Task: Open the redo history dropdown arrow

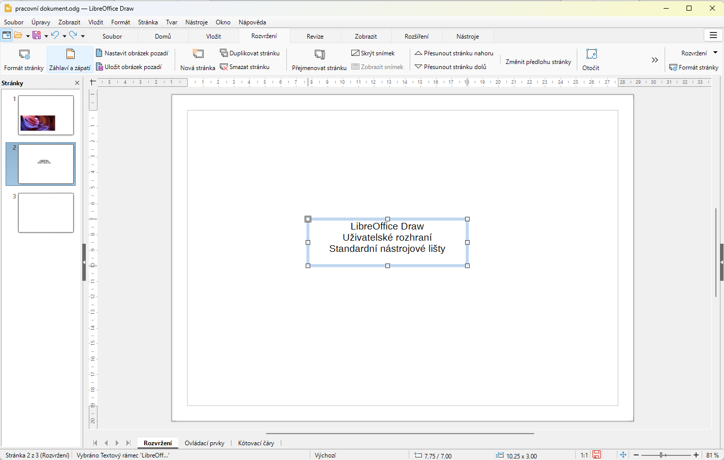Action: [x=83, y=36]
